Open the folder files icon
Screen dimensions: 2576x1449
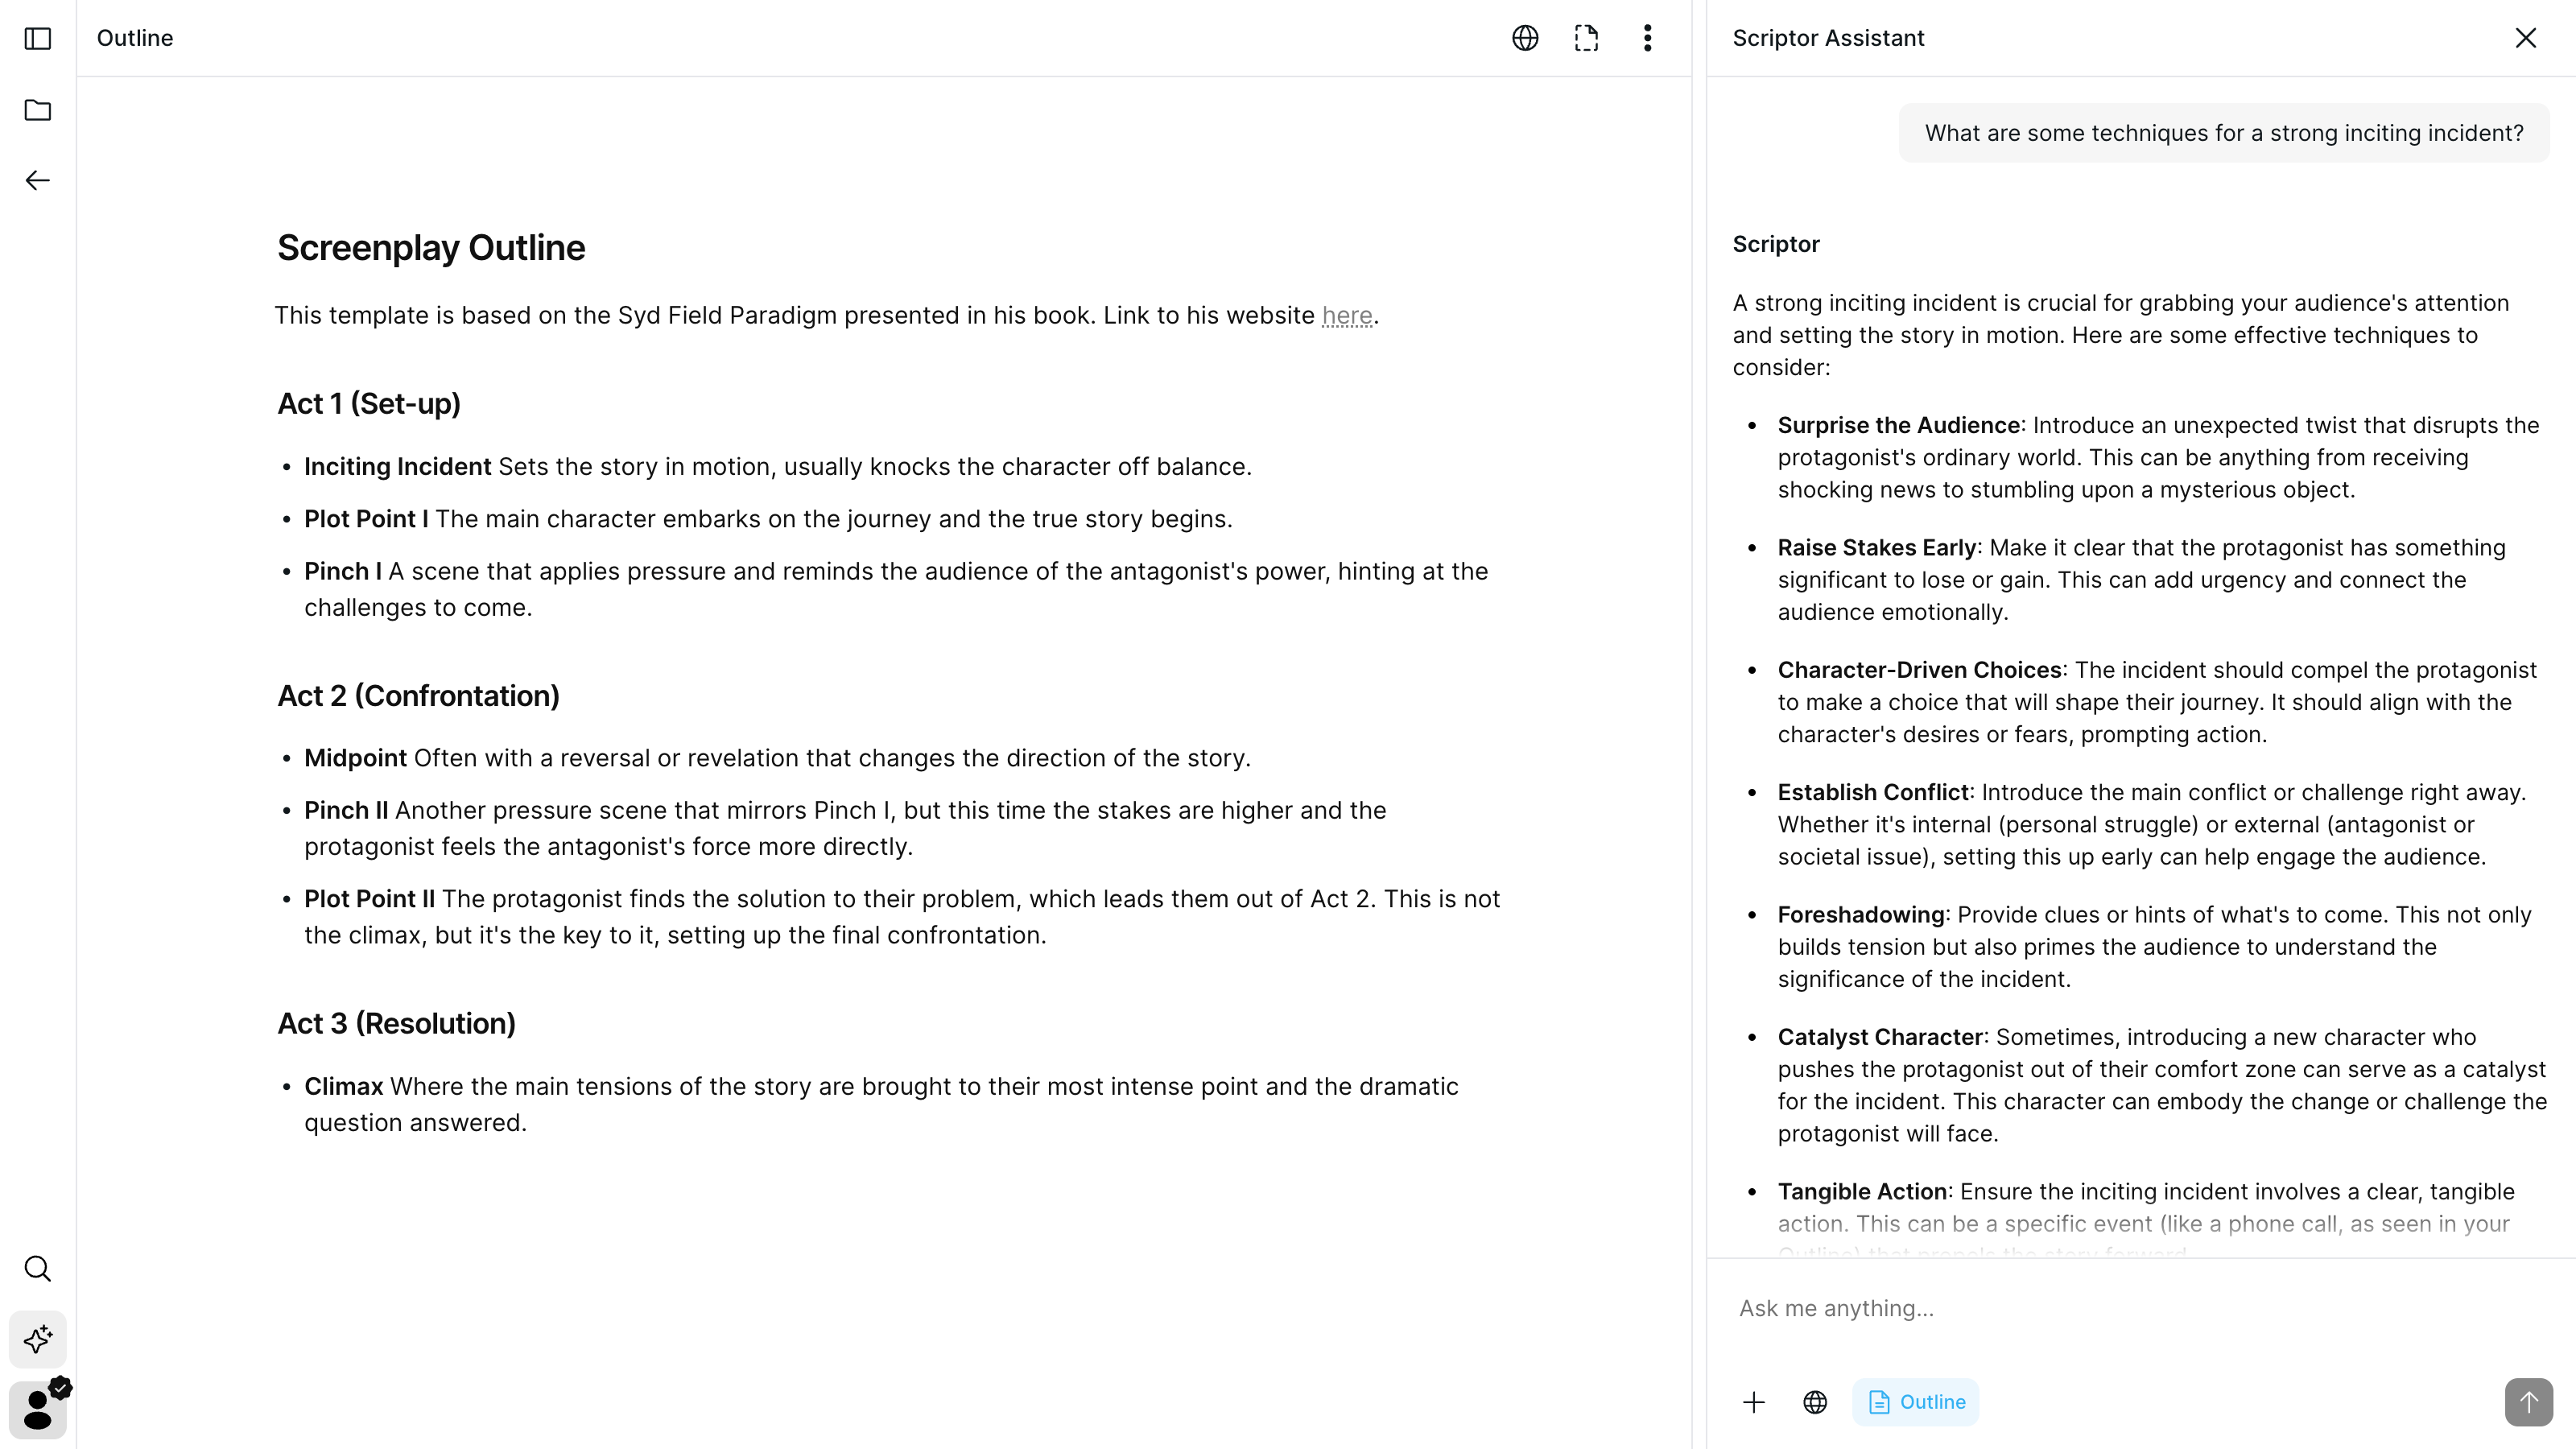[x=38, y=110]
